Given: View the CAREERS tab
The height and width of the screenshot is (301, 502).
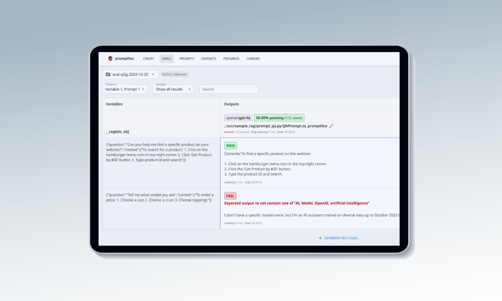Looking at the screenshot, I should 253,58.
